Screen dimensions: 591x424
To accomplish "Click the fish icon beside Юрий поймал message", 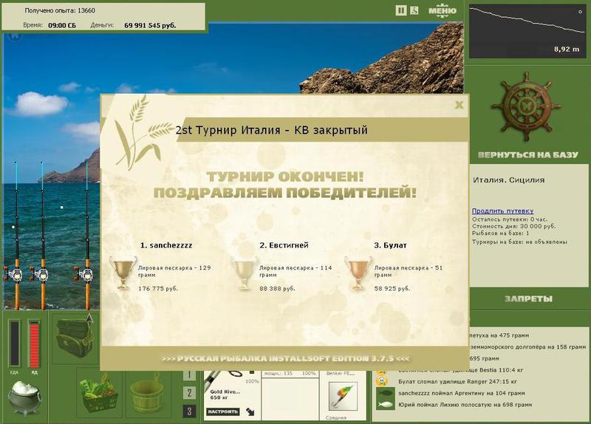I will [385, 405].
